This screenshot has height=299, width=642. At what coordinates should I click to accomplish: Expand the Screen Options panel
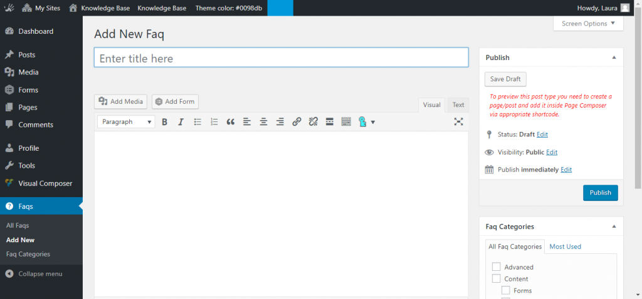click(x=588, y=24)
